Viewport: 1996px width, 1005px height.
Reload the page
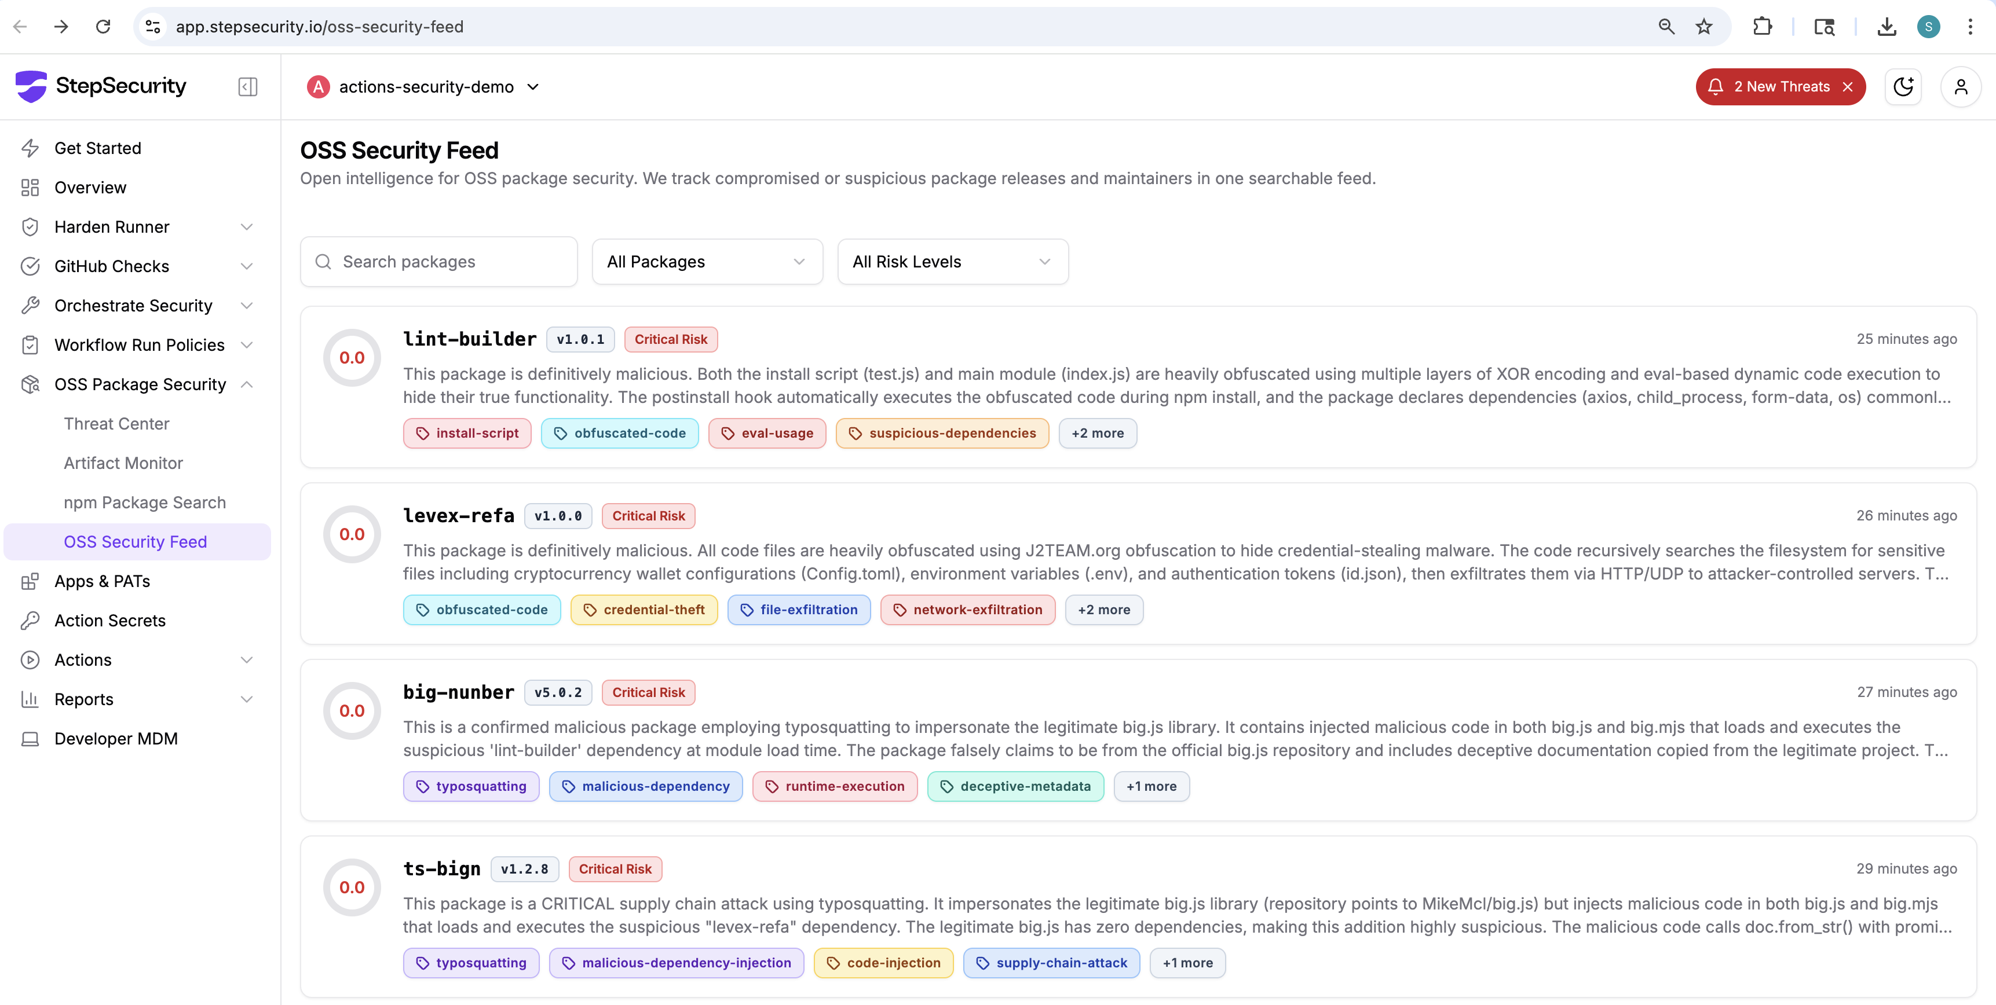coord(103,27)
